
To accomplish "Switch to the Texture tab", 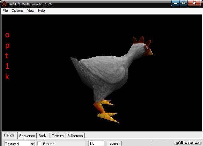I will (58, 136).
